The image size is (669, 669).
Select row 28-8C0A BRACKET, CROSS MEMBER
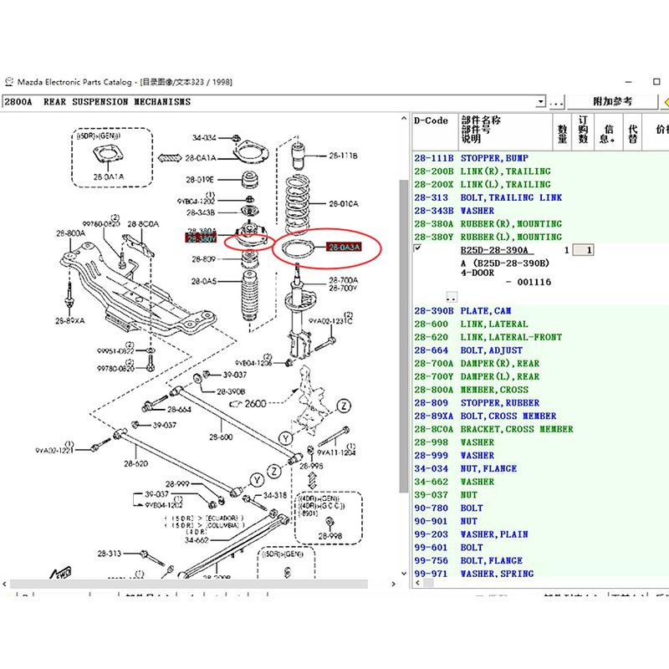click(540, 429)
